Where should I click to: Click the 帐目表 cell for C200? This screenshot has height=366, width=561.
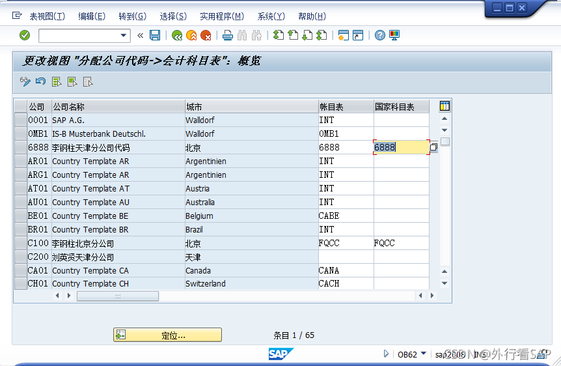click(346, 257)
